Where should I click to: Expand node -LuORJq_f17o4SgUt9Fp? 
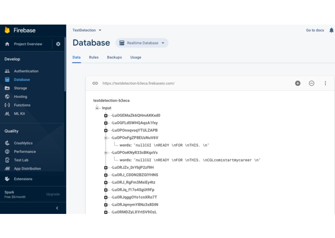(x=106, y=190)
